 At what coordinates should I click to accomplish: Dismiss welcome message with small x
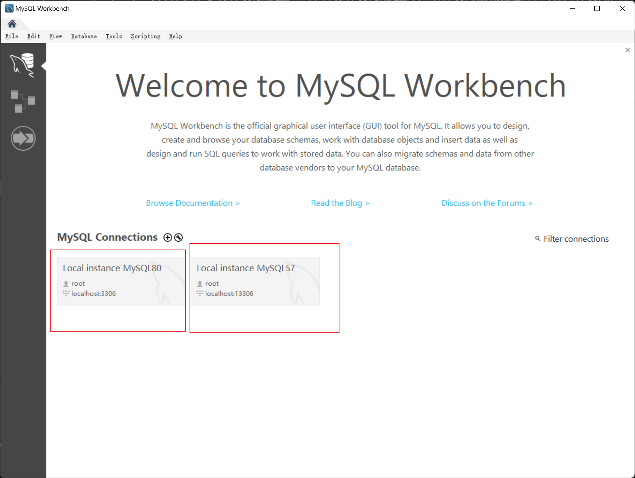(x=627, y=50)
